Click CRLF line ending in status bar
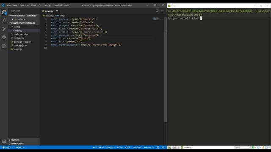 pos(127,147)
